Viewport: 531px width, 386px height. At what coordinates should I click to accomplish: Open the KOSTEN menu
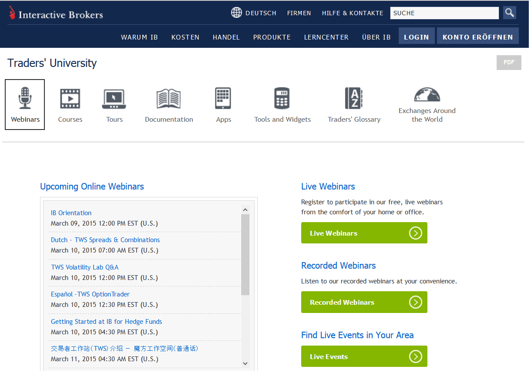tap(185, 37)
